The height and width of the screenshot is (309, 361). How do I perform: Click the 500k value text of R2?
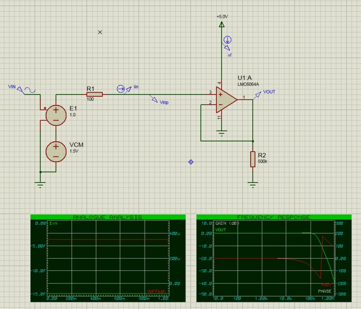[x=262, y=161]
